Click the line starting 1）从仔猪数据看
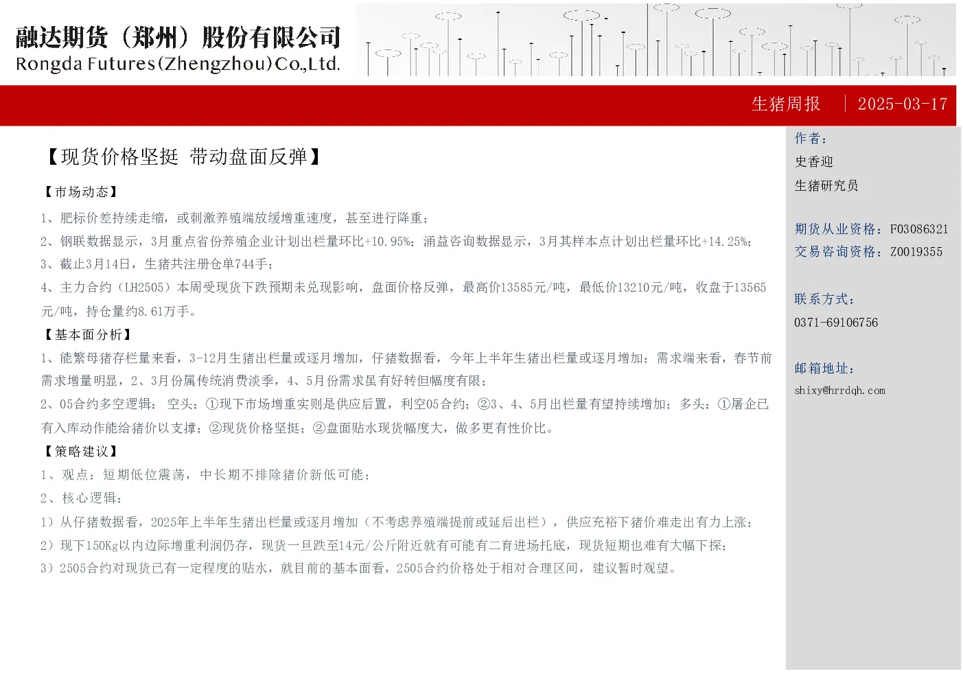This screenshot has width=963, height=681. pos(397,522)
